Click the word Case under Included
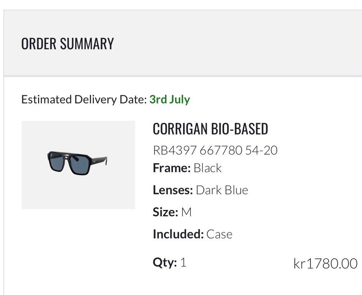The height and width of the screenshot is (295, 362). pyautogui.click(x=219, y=234)
